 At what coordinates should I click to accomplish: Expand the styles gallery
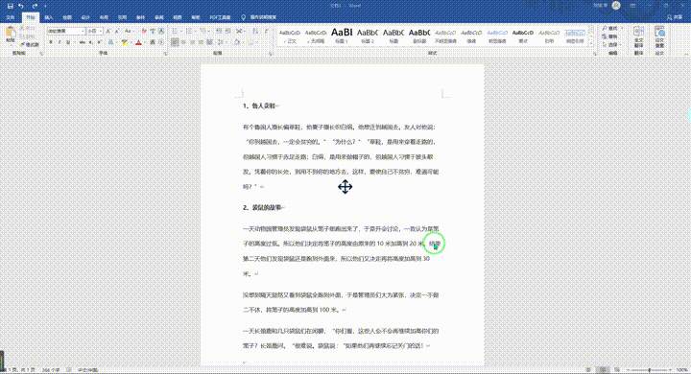[591, 42]
